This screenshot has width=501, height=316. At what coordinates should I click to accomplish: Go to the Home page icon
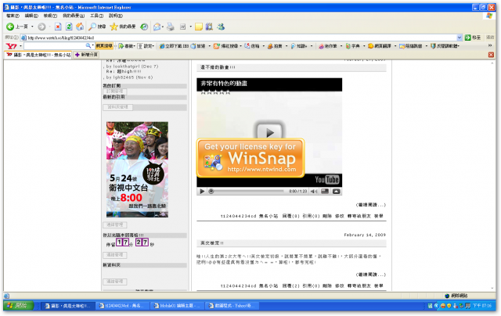point(80,27)
